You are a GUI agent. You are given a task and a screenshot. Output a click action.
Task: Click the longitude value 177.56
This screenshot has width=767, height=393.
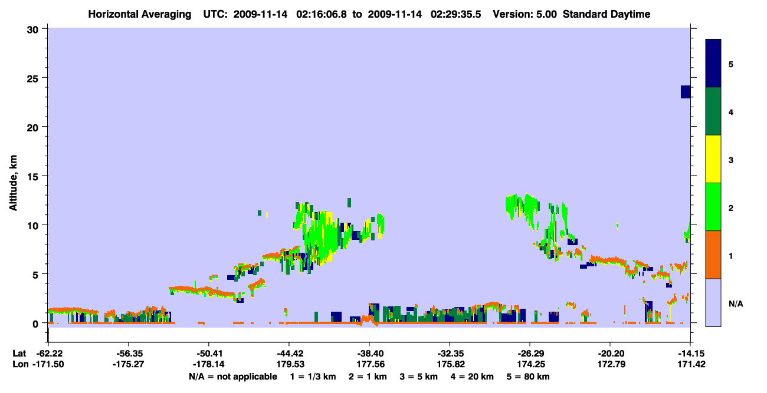coord(369,364)
